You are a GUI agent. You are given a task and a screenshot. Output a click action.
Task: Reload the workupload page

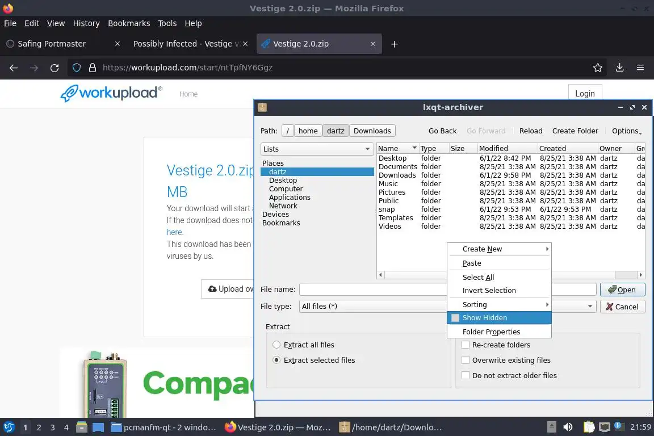tap(54, 68)
